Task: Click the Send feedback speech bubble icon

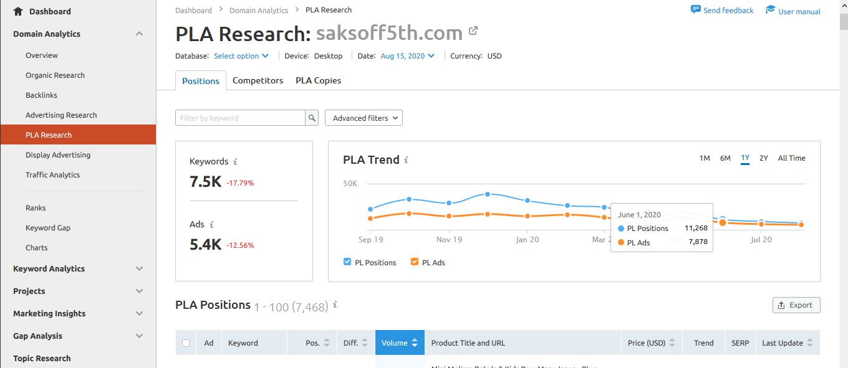Action: pyautogui.click(x=696, y=9)
